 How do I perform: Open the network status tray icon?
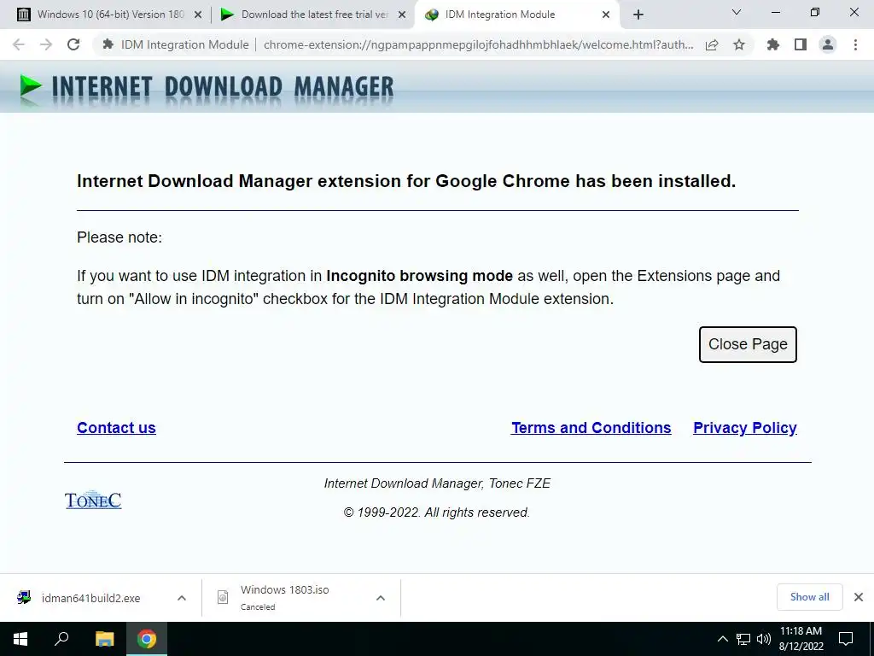(743, 639)
